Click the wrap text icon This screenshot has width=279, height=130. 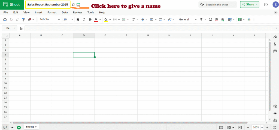(160, 20)
